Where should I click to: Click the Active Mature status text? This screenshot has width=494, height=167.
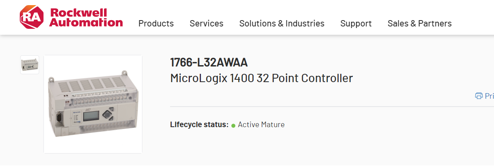[x=261, y=125]
